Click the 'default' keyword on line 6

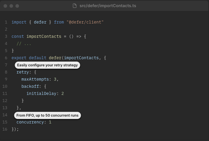38,58
